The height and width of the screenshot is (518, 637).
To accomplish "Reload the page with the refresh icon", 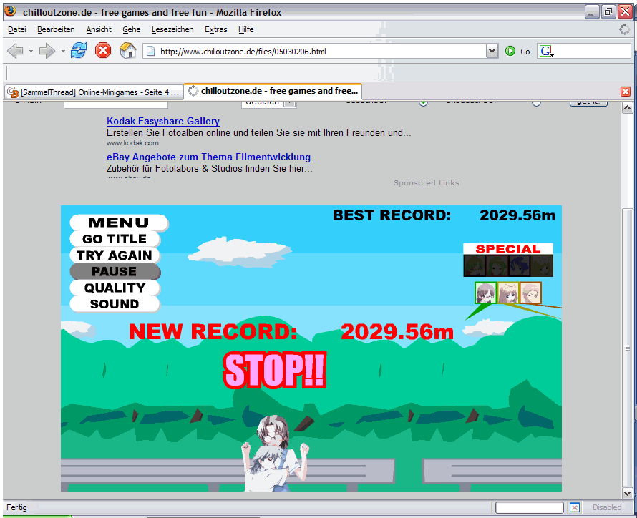I will pyautogui.click(x=79, y=51).
